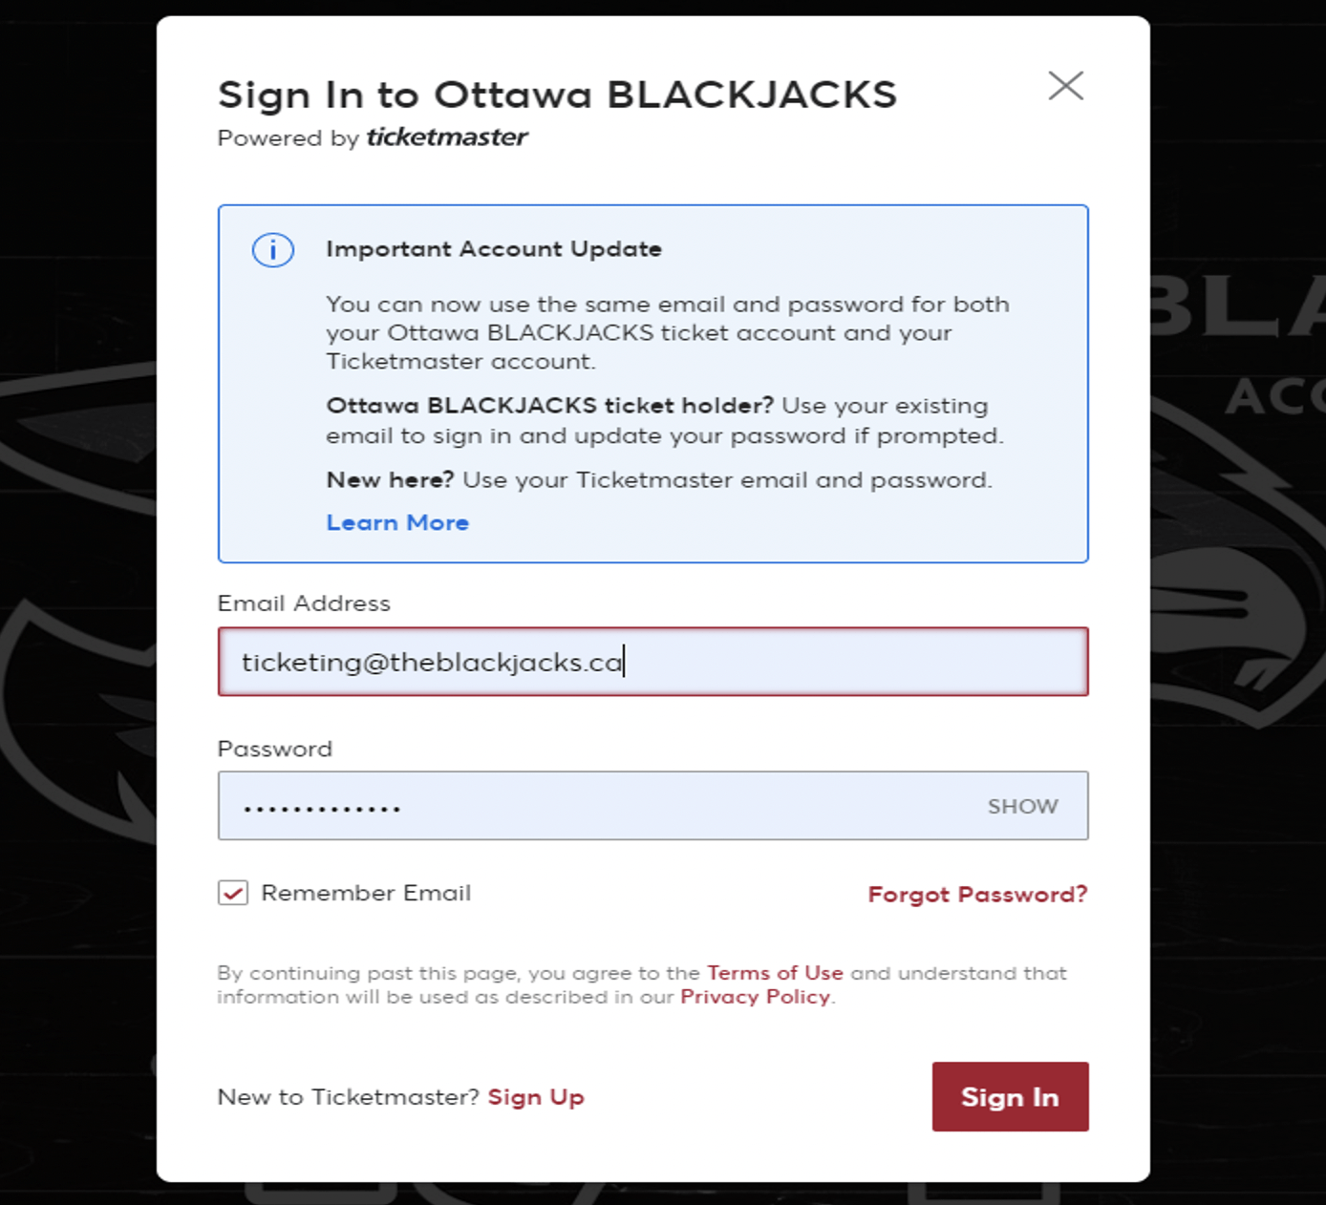Click the Sign In to Ottawa BLACKJACKS title
The height and width of the screenshot is (1205, 1326).
coord(557,95)
